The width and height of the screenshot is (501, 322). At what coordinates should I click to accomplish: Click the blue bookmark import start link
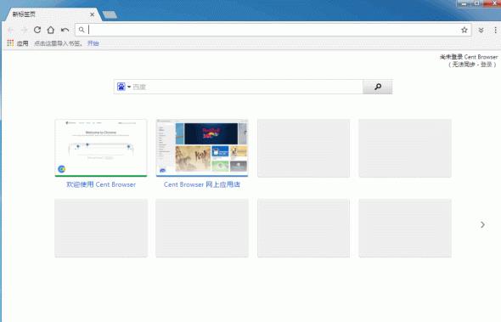click(93, 43)
